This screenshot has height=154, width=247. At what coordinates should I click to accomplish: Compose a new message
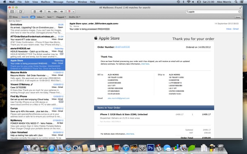20,12
